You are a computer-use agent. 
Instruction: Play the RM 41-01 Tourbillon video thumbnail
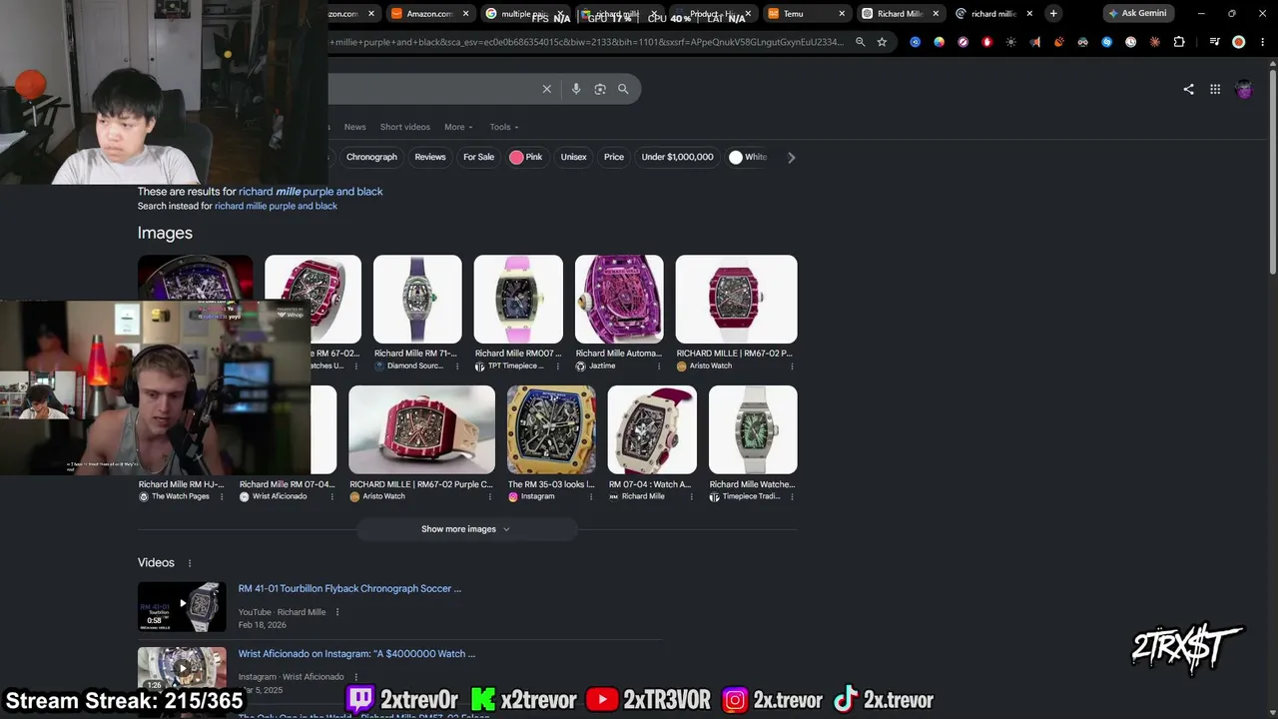182,606
